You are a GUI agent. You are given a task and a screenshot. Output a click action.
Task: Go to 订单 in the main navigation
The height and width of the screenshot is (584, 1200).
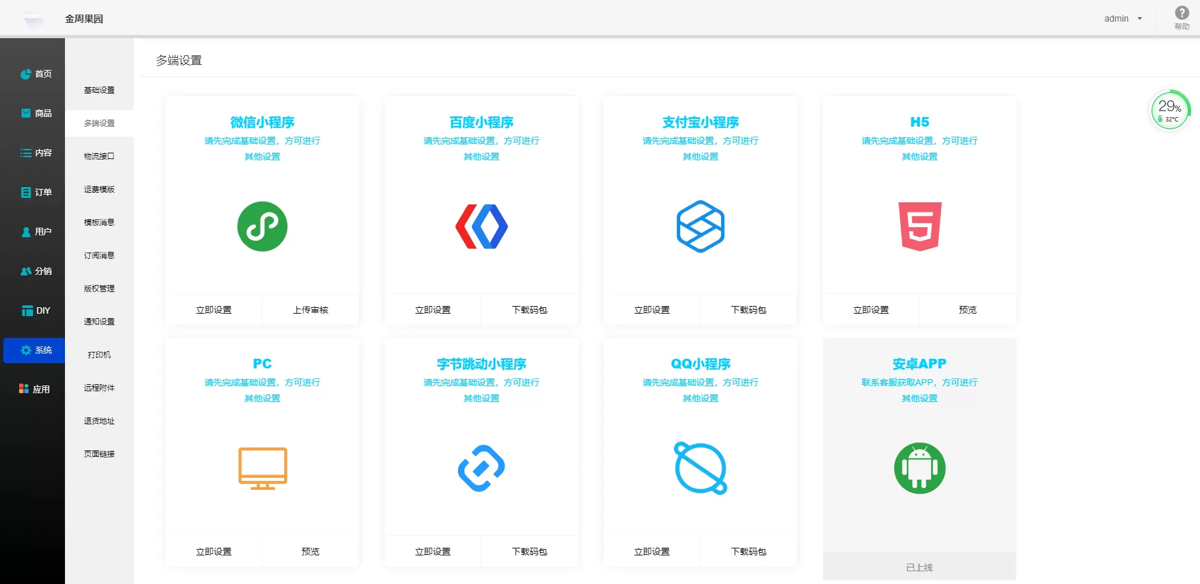[x=36, y=192]
